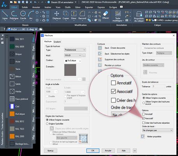Click the Exemples hatch preview box

point(70,70)
